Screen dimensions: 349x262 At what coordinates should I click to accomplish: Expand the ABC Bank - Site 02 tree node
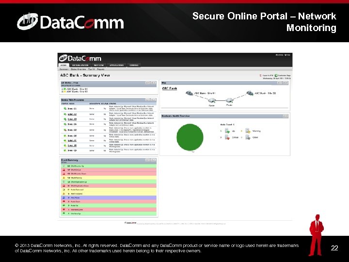(63, 92)
